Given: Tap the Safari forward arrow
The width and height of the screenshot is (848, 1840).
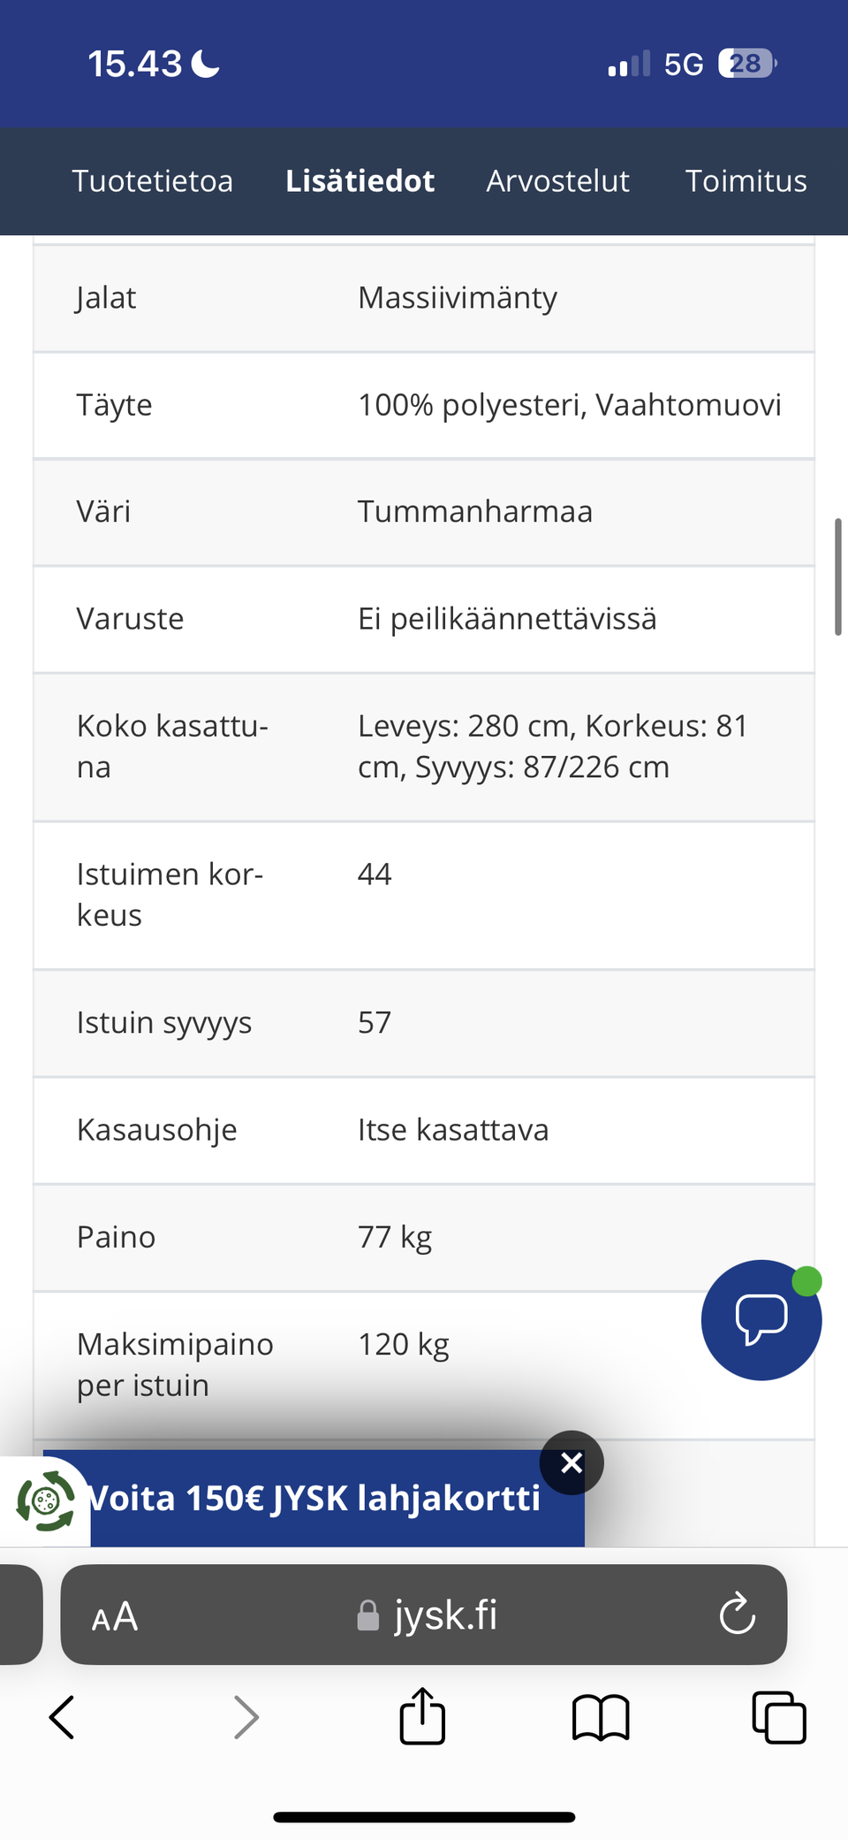Looking at the screenshot, I should (x=246, y=1718).
